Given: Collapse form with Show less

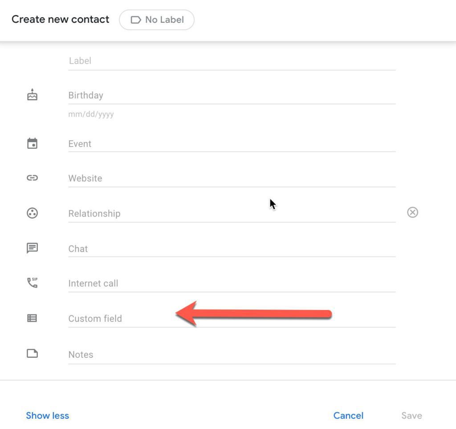Looking at the screenshot, I should [47, 416].
